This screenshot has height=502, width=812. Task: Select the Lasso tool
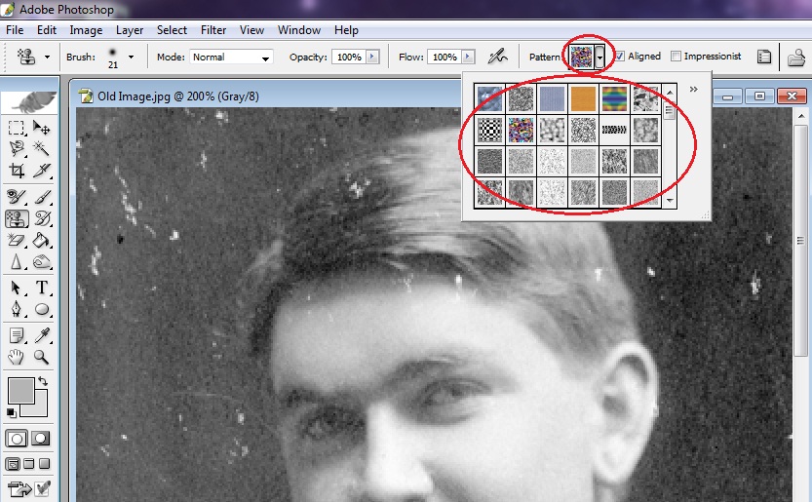[16, 149]
